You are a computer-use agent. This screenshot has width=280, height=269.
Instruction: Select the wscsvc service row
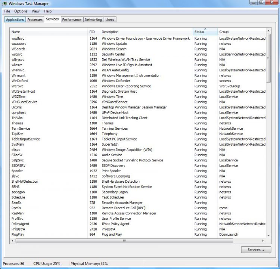[138, 54]
